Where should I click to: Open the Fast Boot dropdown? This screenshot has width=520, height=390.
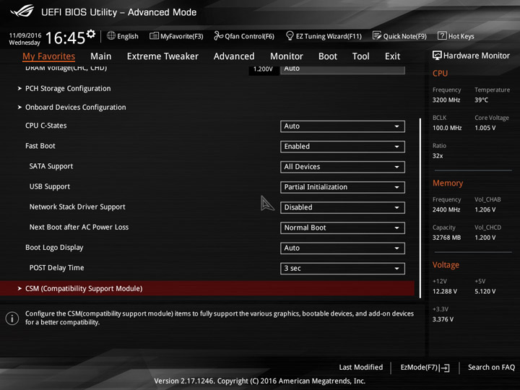point(342,147)
